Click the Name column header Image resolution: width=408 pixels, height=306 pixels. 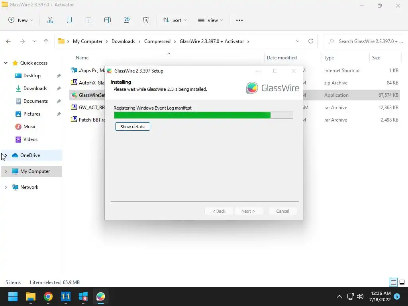(82, 57)
